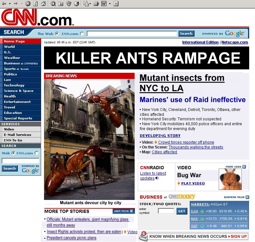Click the Edit with Word icon
The image size is (255, 242).
104,4
